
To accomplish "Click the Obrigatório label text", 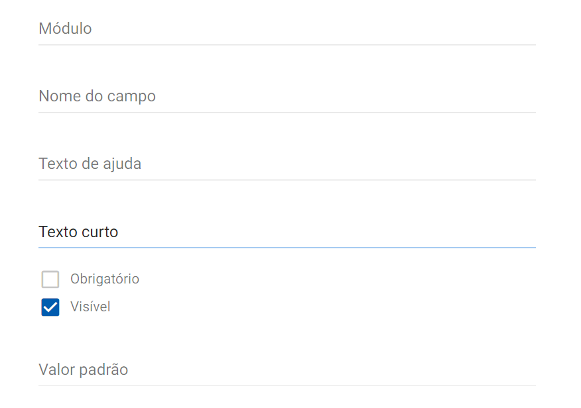I will [x=105, y=279].
